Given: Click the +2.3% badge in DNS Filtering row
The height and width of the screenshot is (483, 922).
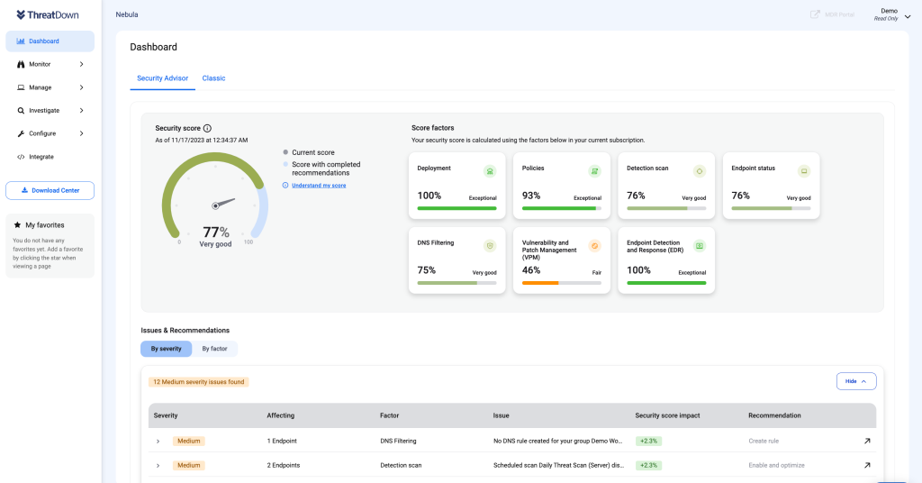Looking at the screenshot, I should [x=648, y=441].
